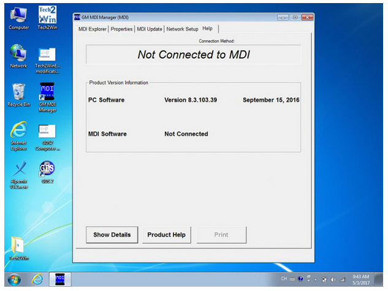The height and width of the screenshot is (291, 388).
Task: Open the CH language indicator in the tray
Action: click(x=284, y=279)
